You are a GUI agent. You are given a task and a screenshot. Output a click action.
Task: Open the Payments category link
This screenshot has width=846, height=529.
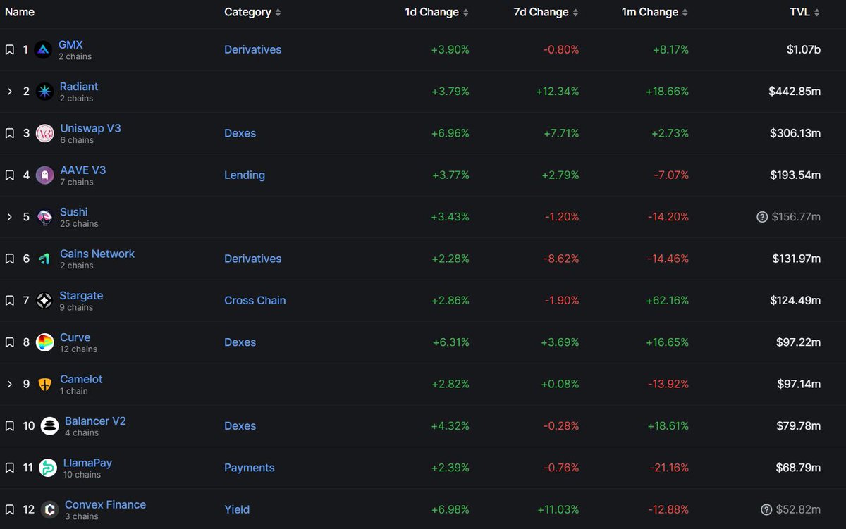(250, 468)
